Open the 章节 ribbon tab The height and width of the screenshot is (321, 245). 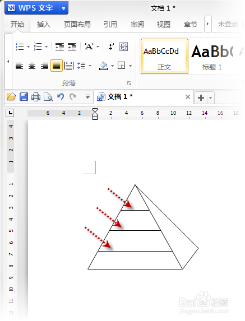pyautogui.click(x=190, y=25)
